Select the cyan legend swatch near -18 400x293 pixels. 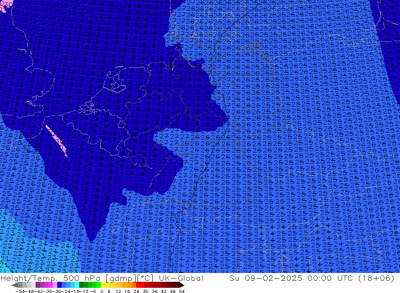click(x=77, y=285)
